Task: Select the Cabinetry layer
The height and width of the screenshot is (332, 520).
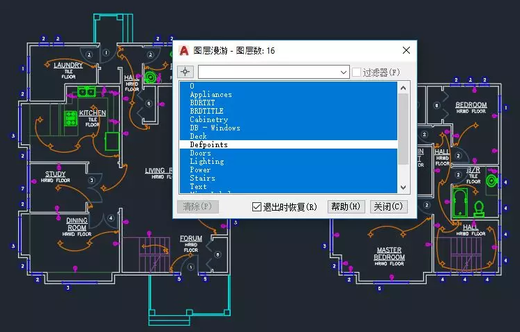Action: [288, 119]
